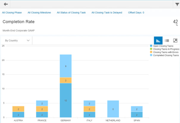Click All Closing Task Is Delayed filter
Viewport: 180px width, 123px height.
[x=107, y=13]
